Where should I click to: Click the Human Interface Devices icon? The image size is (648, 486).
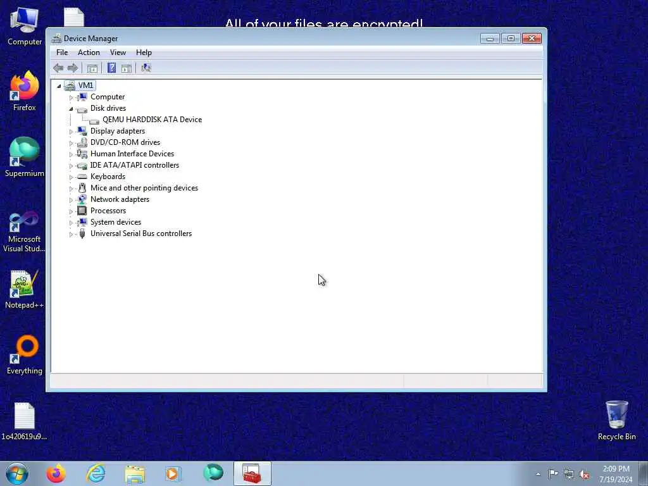click(82, 154)
